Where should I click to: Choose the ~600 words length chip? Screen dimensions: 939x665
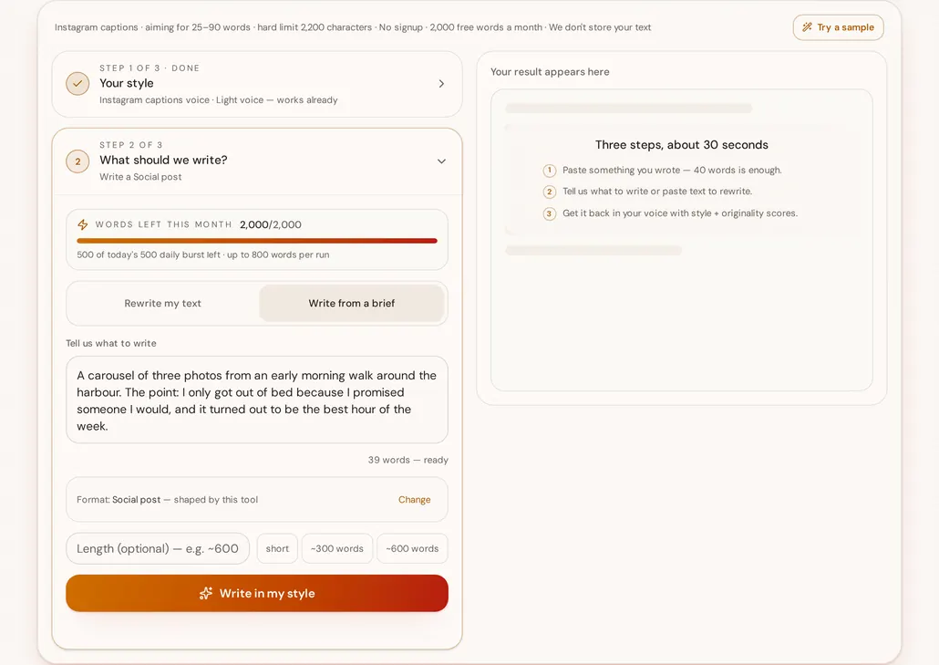click(412, 549)
